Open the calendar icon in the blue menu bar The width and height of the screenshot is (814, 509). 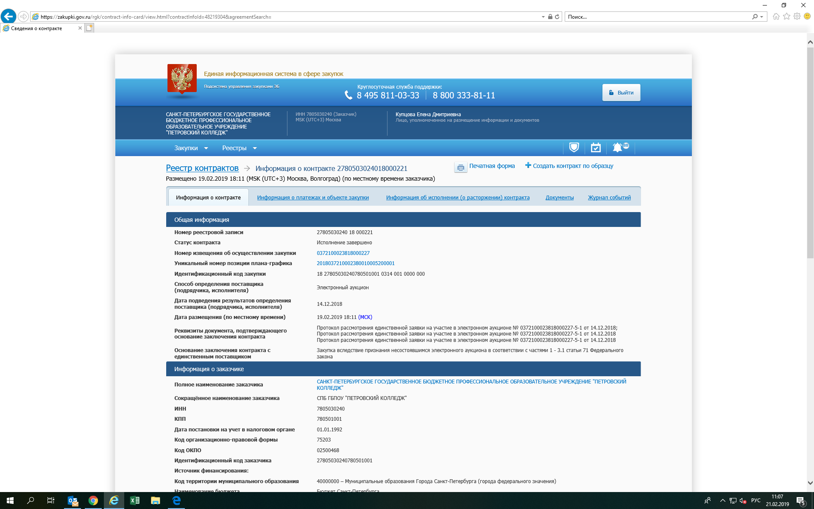tap(596, 148)
